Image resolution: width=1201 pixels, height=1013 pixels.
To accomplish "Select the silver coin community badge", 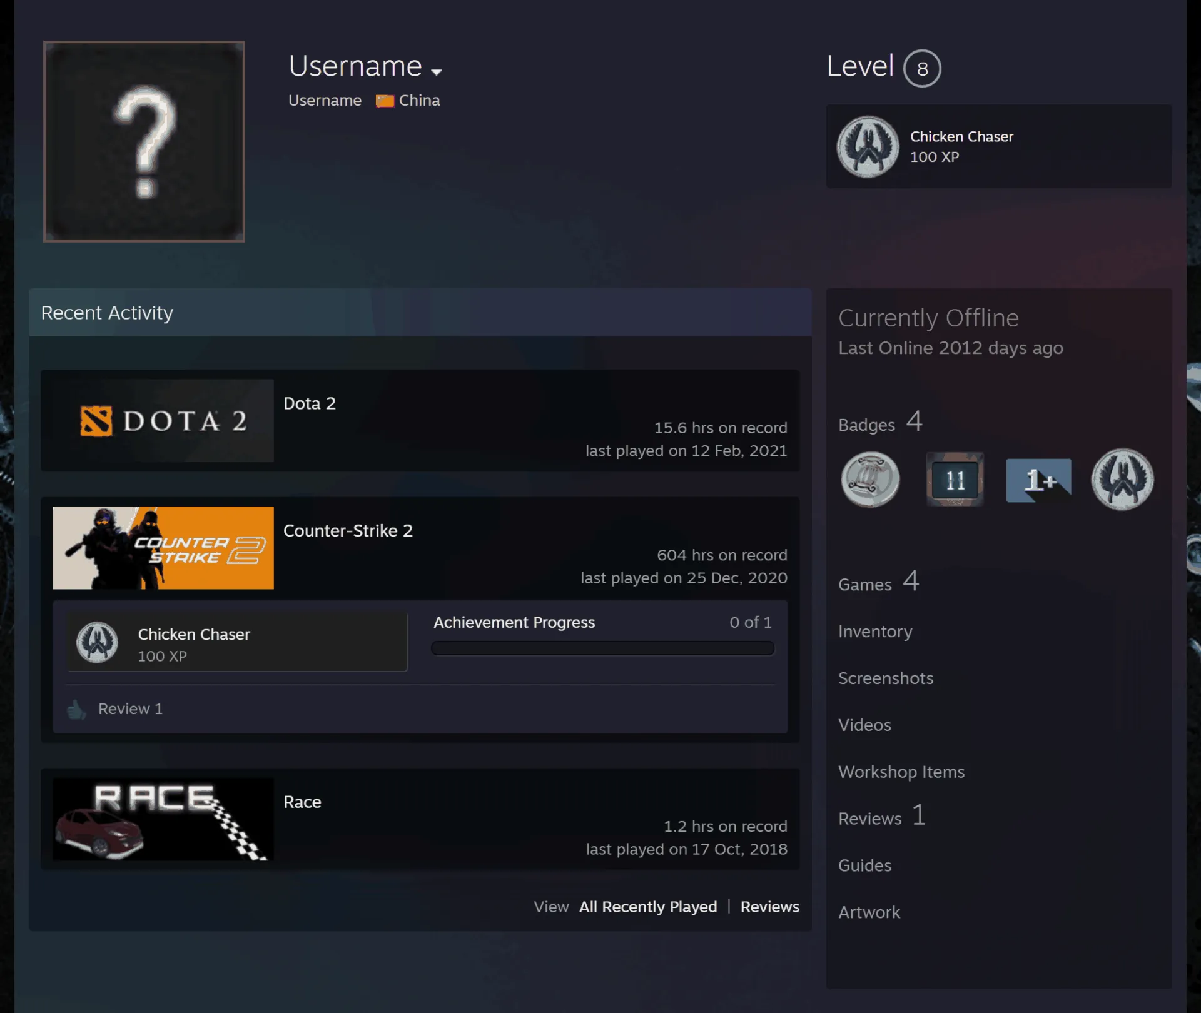I will coord(870,480).
